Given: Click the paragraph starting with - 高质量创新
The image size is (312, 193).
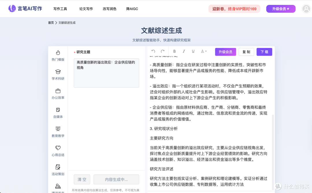Looking at the screenshot, I should coord(208,70).
